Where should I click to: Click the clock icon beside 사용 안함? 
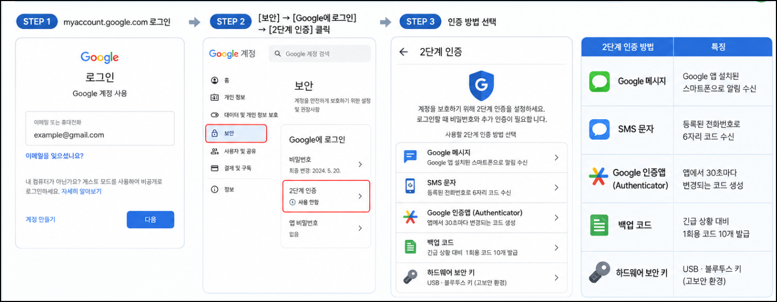[293, 202]
